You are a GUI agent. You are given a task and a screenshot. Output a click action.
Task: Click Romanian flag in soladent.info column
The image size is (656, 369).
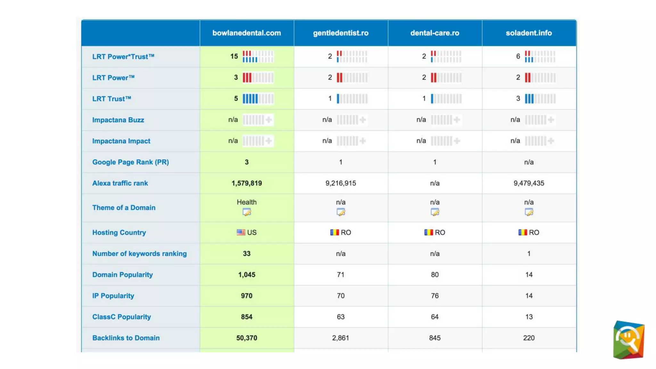(x=522, y=232)
